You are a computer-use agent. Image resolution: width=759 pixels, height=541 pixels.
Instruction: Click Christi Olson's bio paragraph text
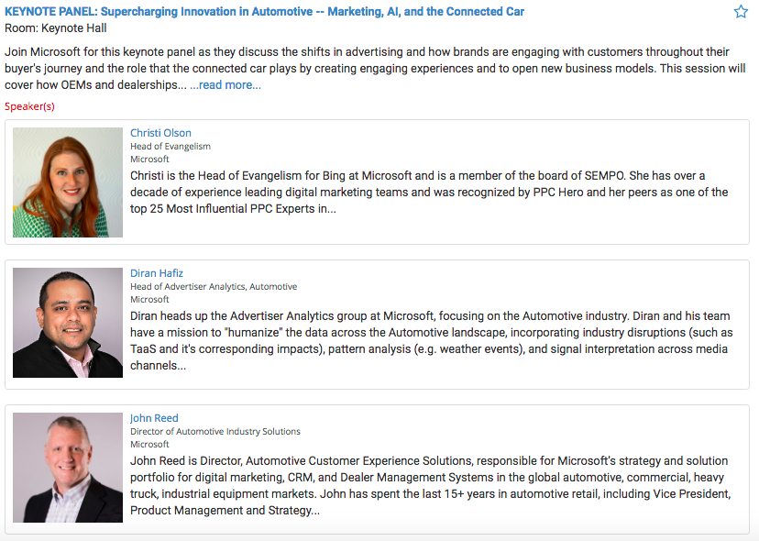tap(429, 192)
